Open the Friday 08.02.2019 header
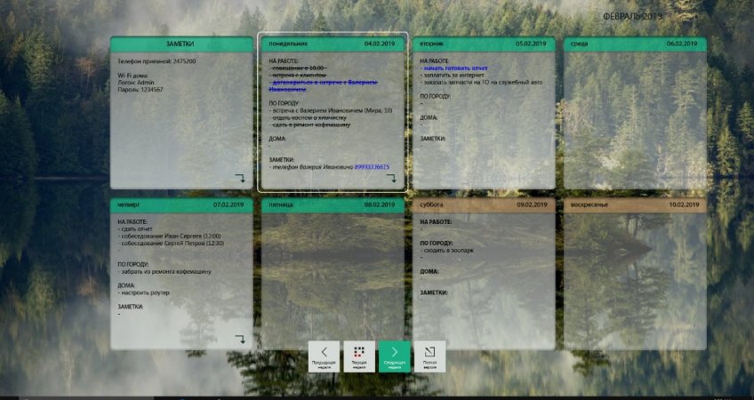754x400 pixels. (x=333, y=204)
